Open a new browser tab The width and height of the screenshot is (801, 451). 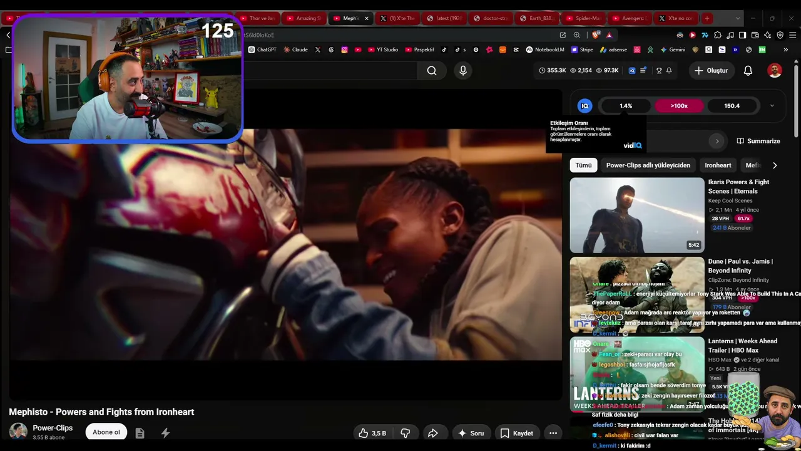(707, 18)
